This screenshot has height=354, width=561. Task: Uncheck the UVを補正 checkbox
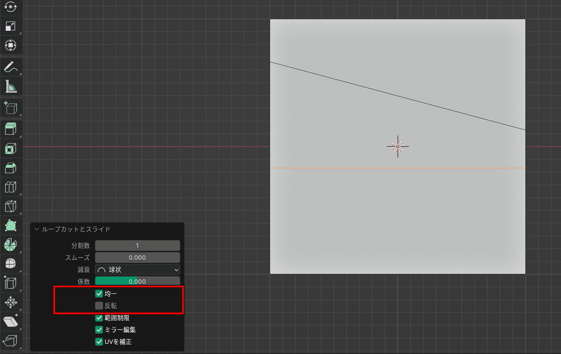tap(99, 342)
